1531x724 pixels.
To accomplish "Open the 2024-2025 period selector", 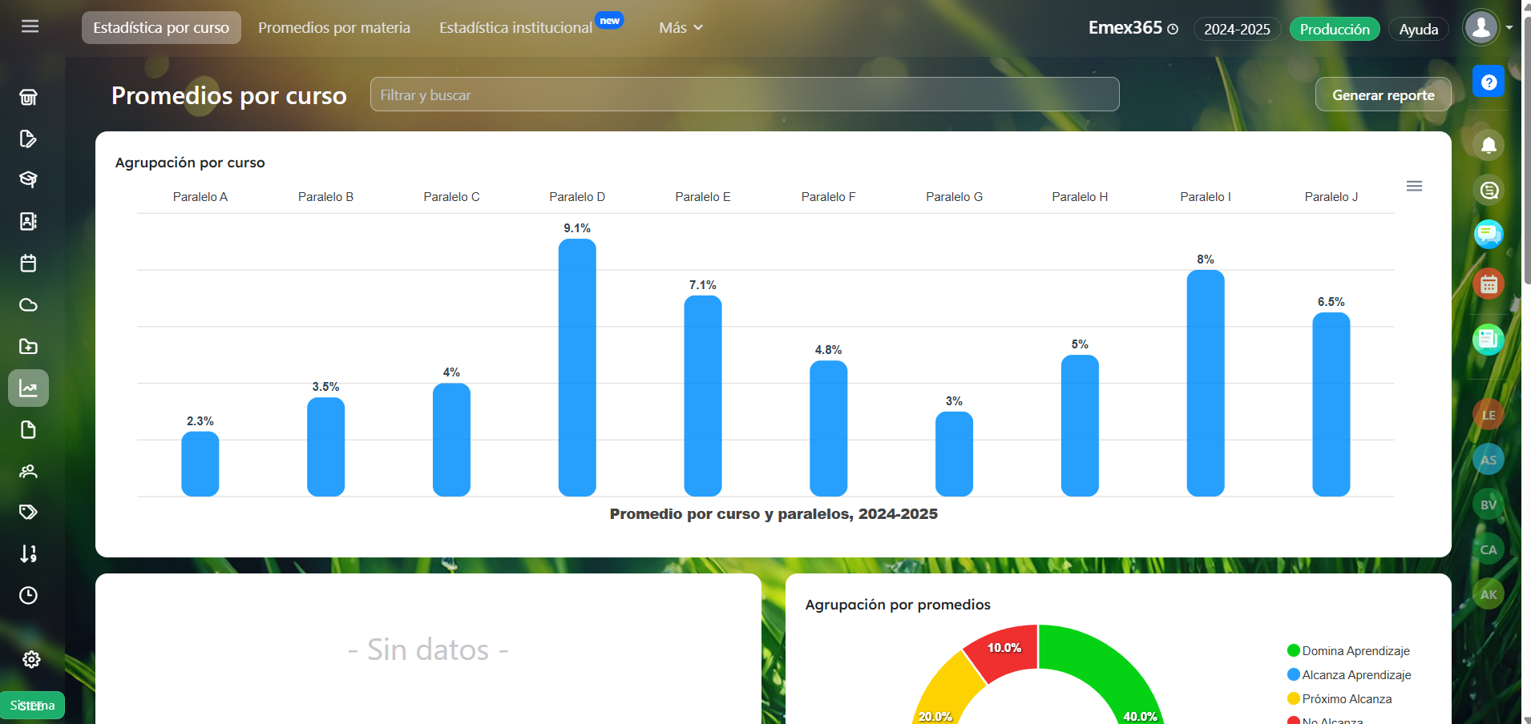I will click(1237, 29).
